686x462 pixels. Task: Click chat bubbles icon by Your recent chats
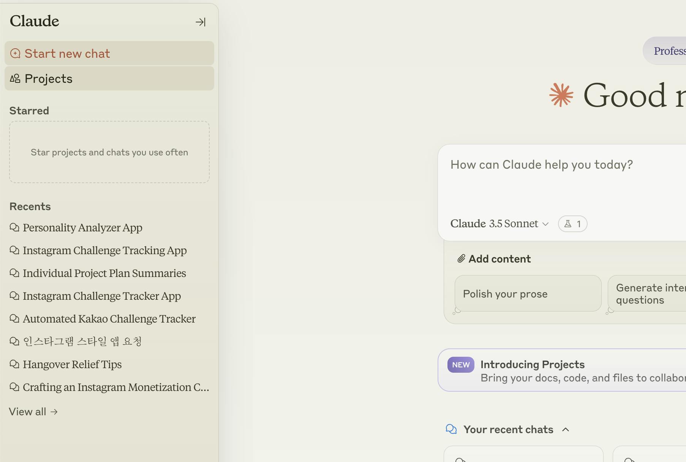click(x=451, y=429)
